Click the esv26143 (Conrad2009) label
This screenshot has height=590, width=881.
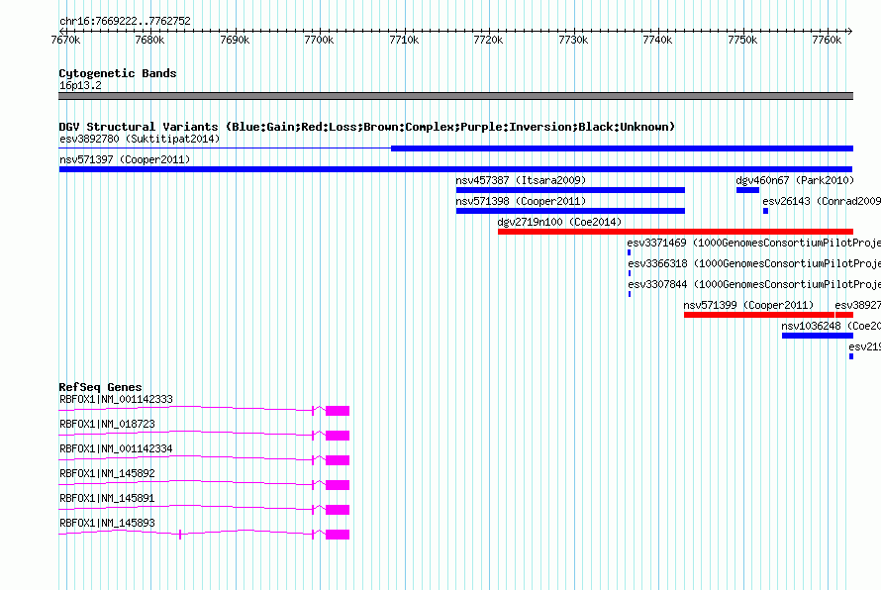(x=822, y=201)
